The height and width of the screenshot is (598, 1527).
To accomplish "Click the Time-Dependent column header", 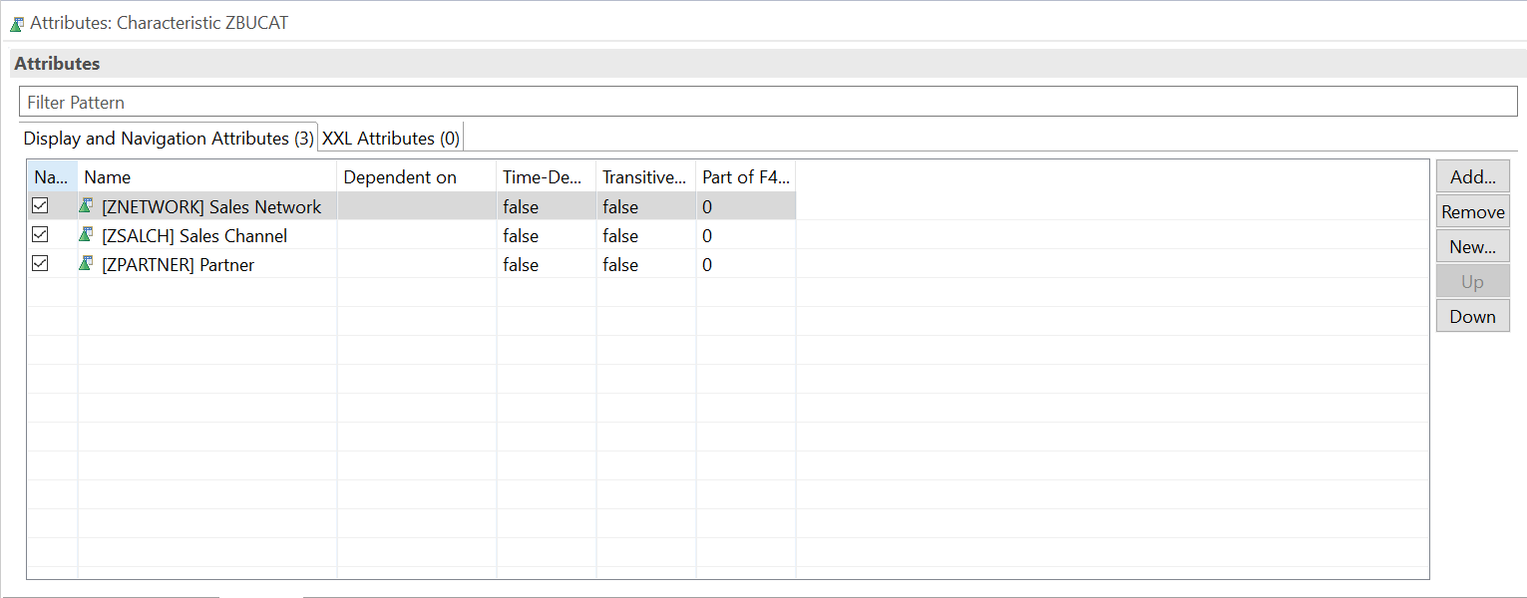I will point(543,176).
